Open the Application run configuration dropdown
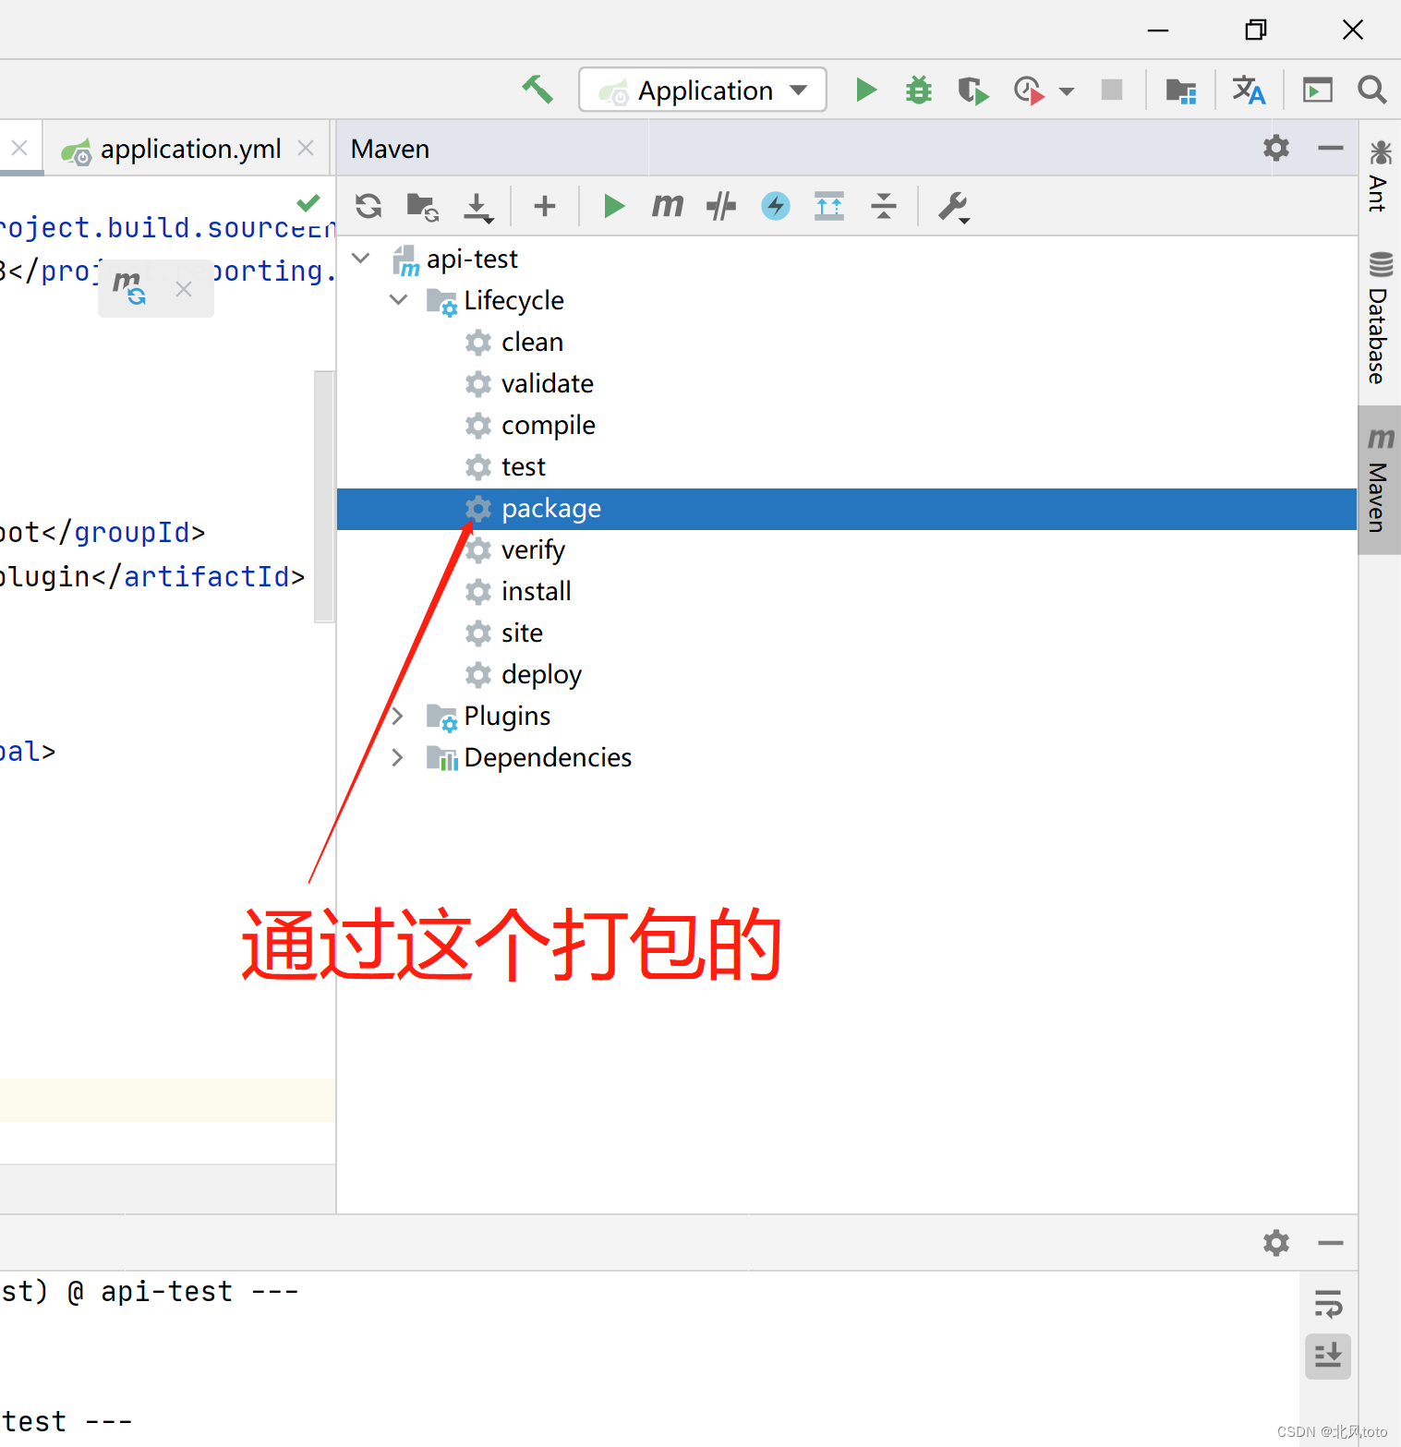The height and width of the screenshot is (1447, 1401). [x=703, y=90]
